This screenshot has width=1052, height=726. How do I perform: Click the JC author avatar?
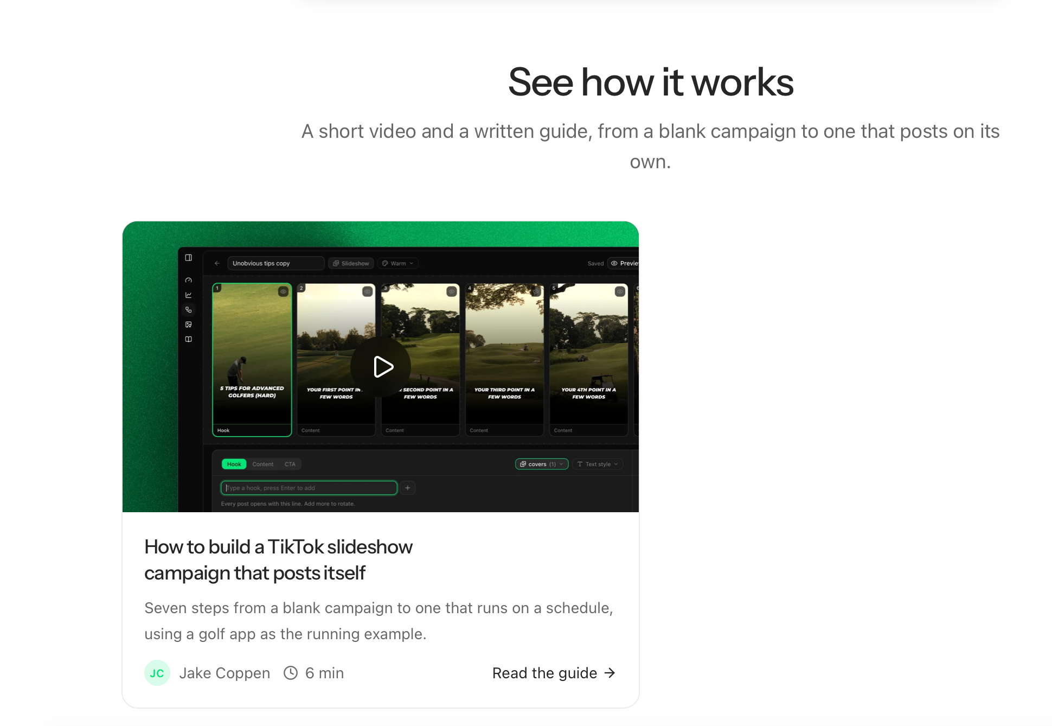coord(157,673)
